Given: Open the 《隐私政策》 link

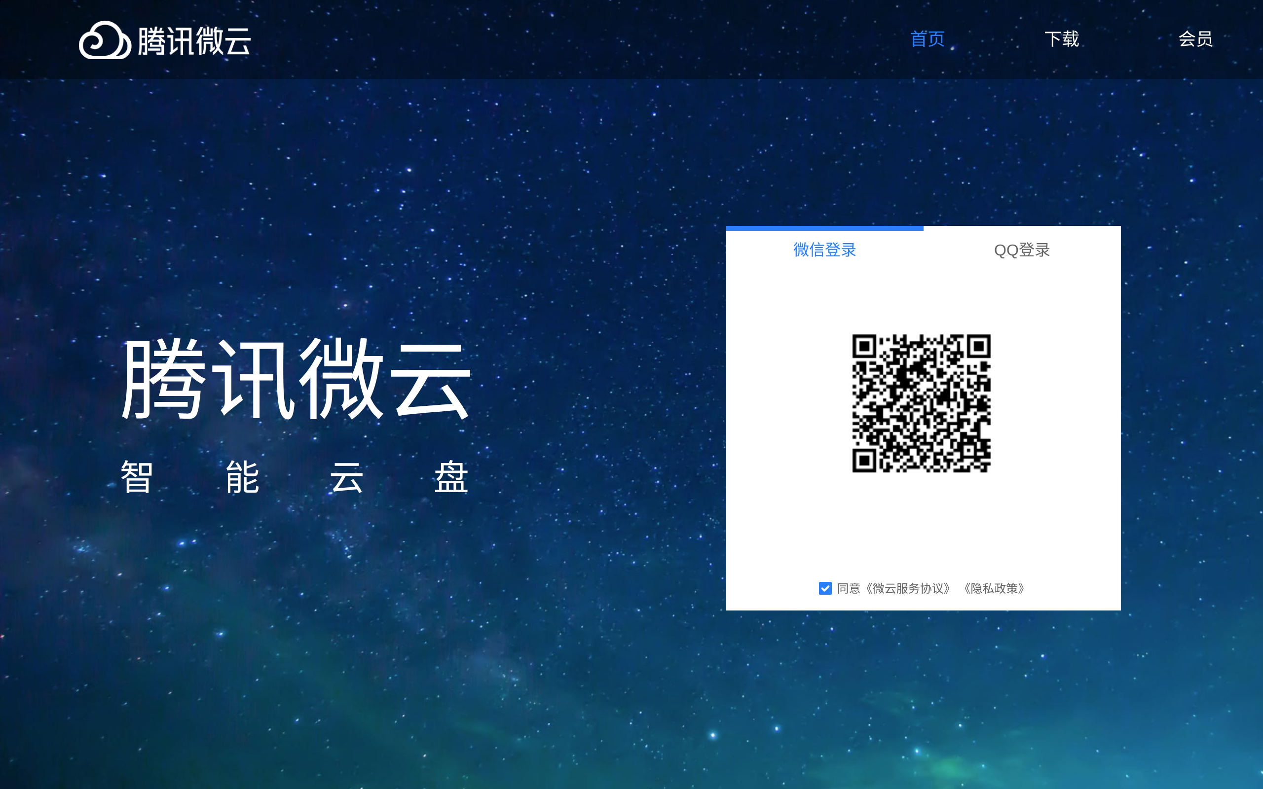Looking at the screenshot, I should 995,589.
